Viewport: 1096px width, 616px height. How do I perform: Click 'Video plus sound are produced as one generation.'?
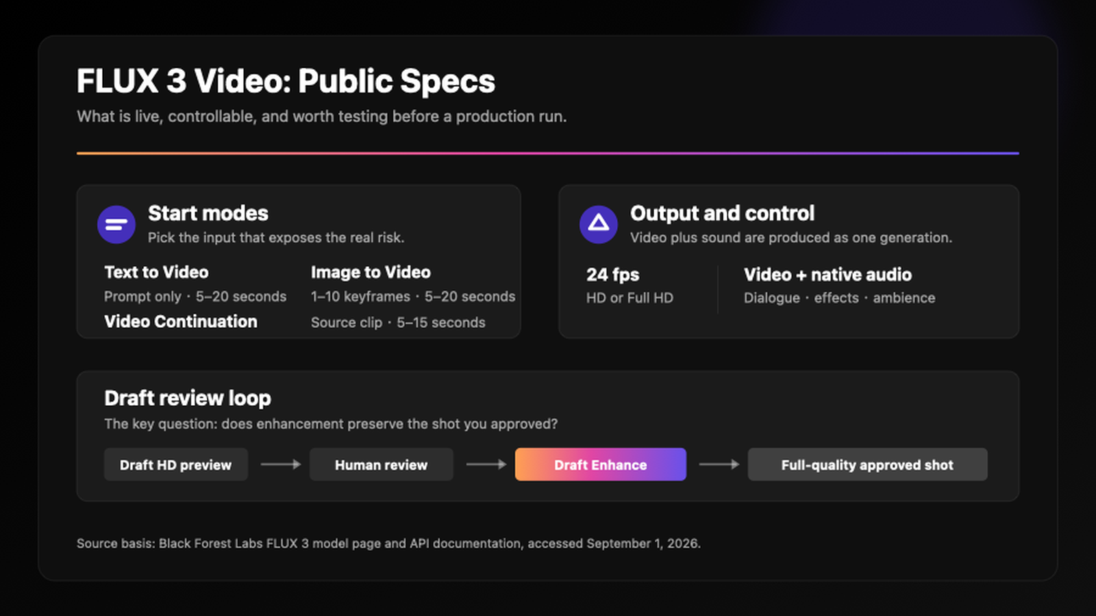[x=791, y=238]
